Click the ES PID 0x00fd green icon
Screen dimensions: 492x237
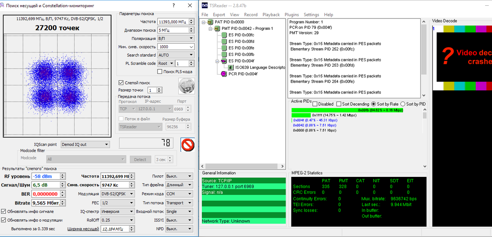click(224, 41)
